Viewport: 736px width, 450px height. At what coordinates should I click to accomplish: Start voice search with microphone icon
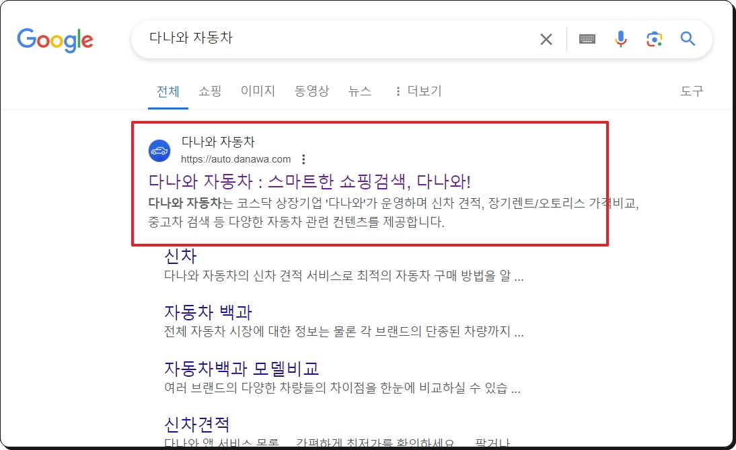click(x=620, y=39)
